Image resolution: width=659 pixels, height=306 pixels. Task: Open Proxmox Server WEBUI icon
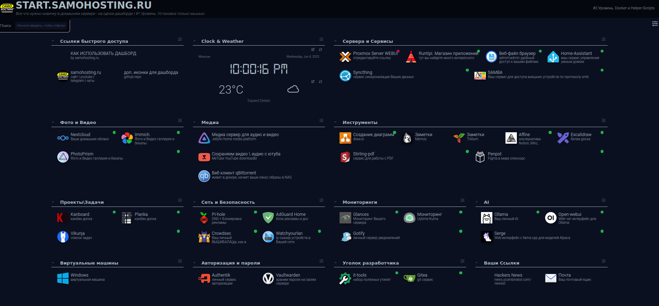[x=345, y=57]
